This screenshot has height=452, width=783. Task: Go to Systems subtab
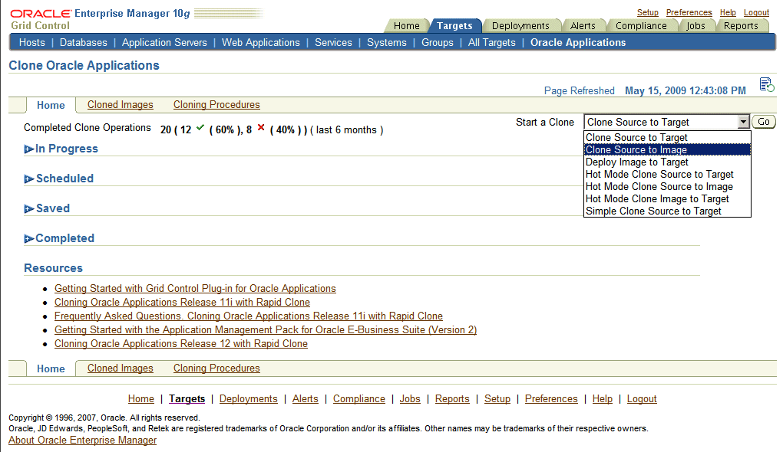coord(386,43)
